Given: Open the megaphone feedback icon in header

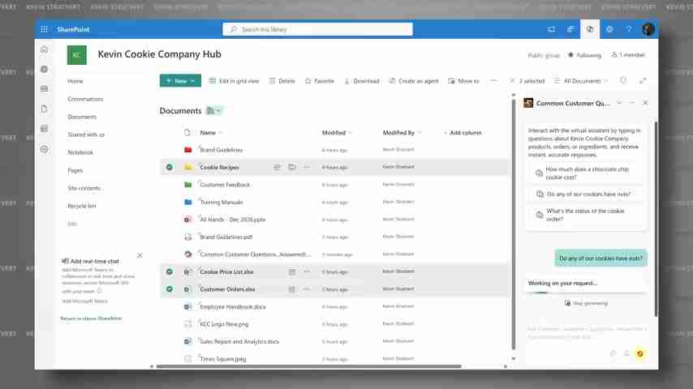Looking at the screenshot, I should (552, 29).
